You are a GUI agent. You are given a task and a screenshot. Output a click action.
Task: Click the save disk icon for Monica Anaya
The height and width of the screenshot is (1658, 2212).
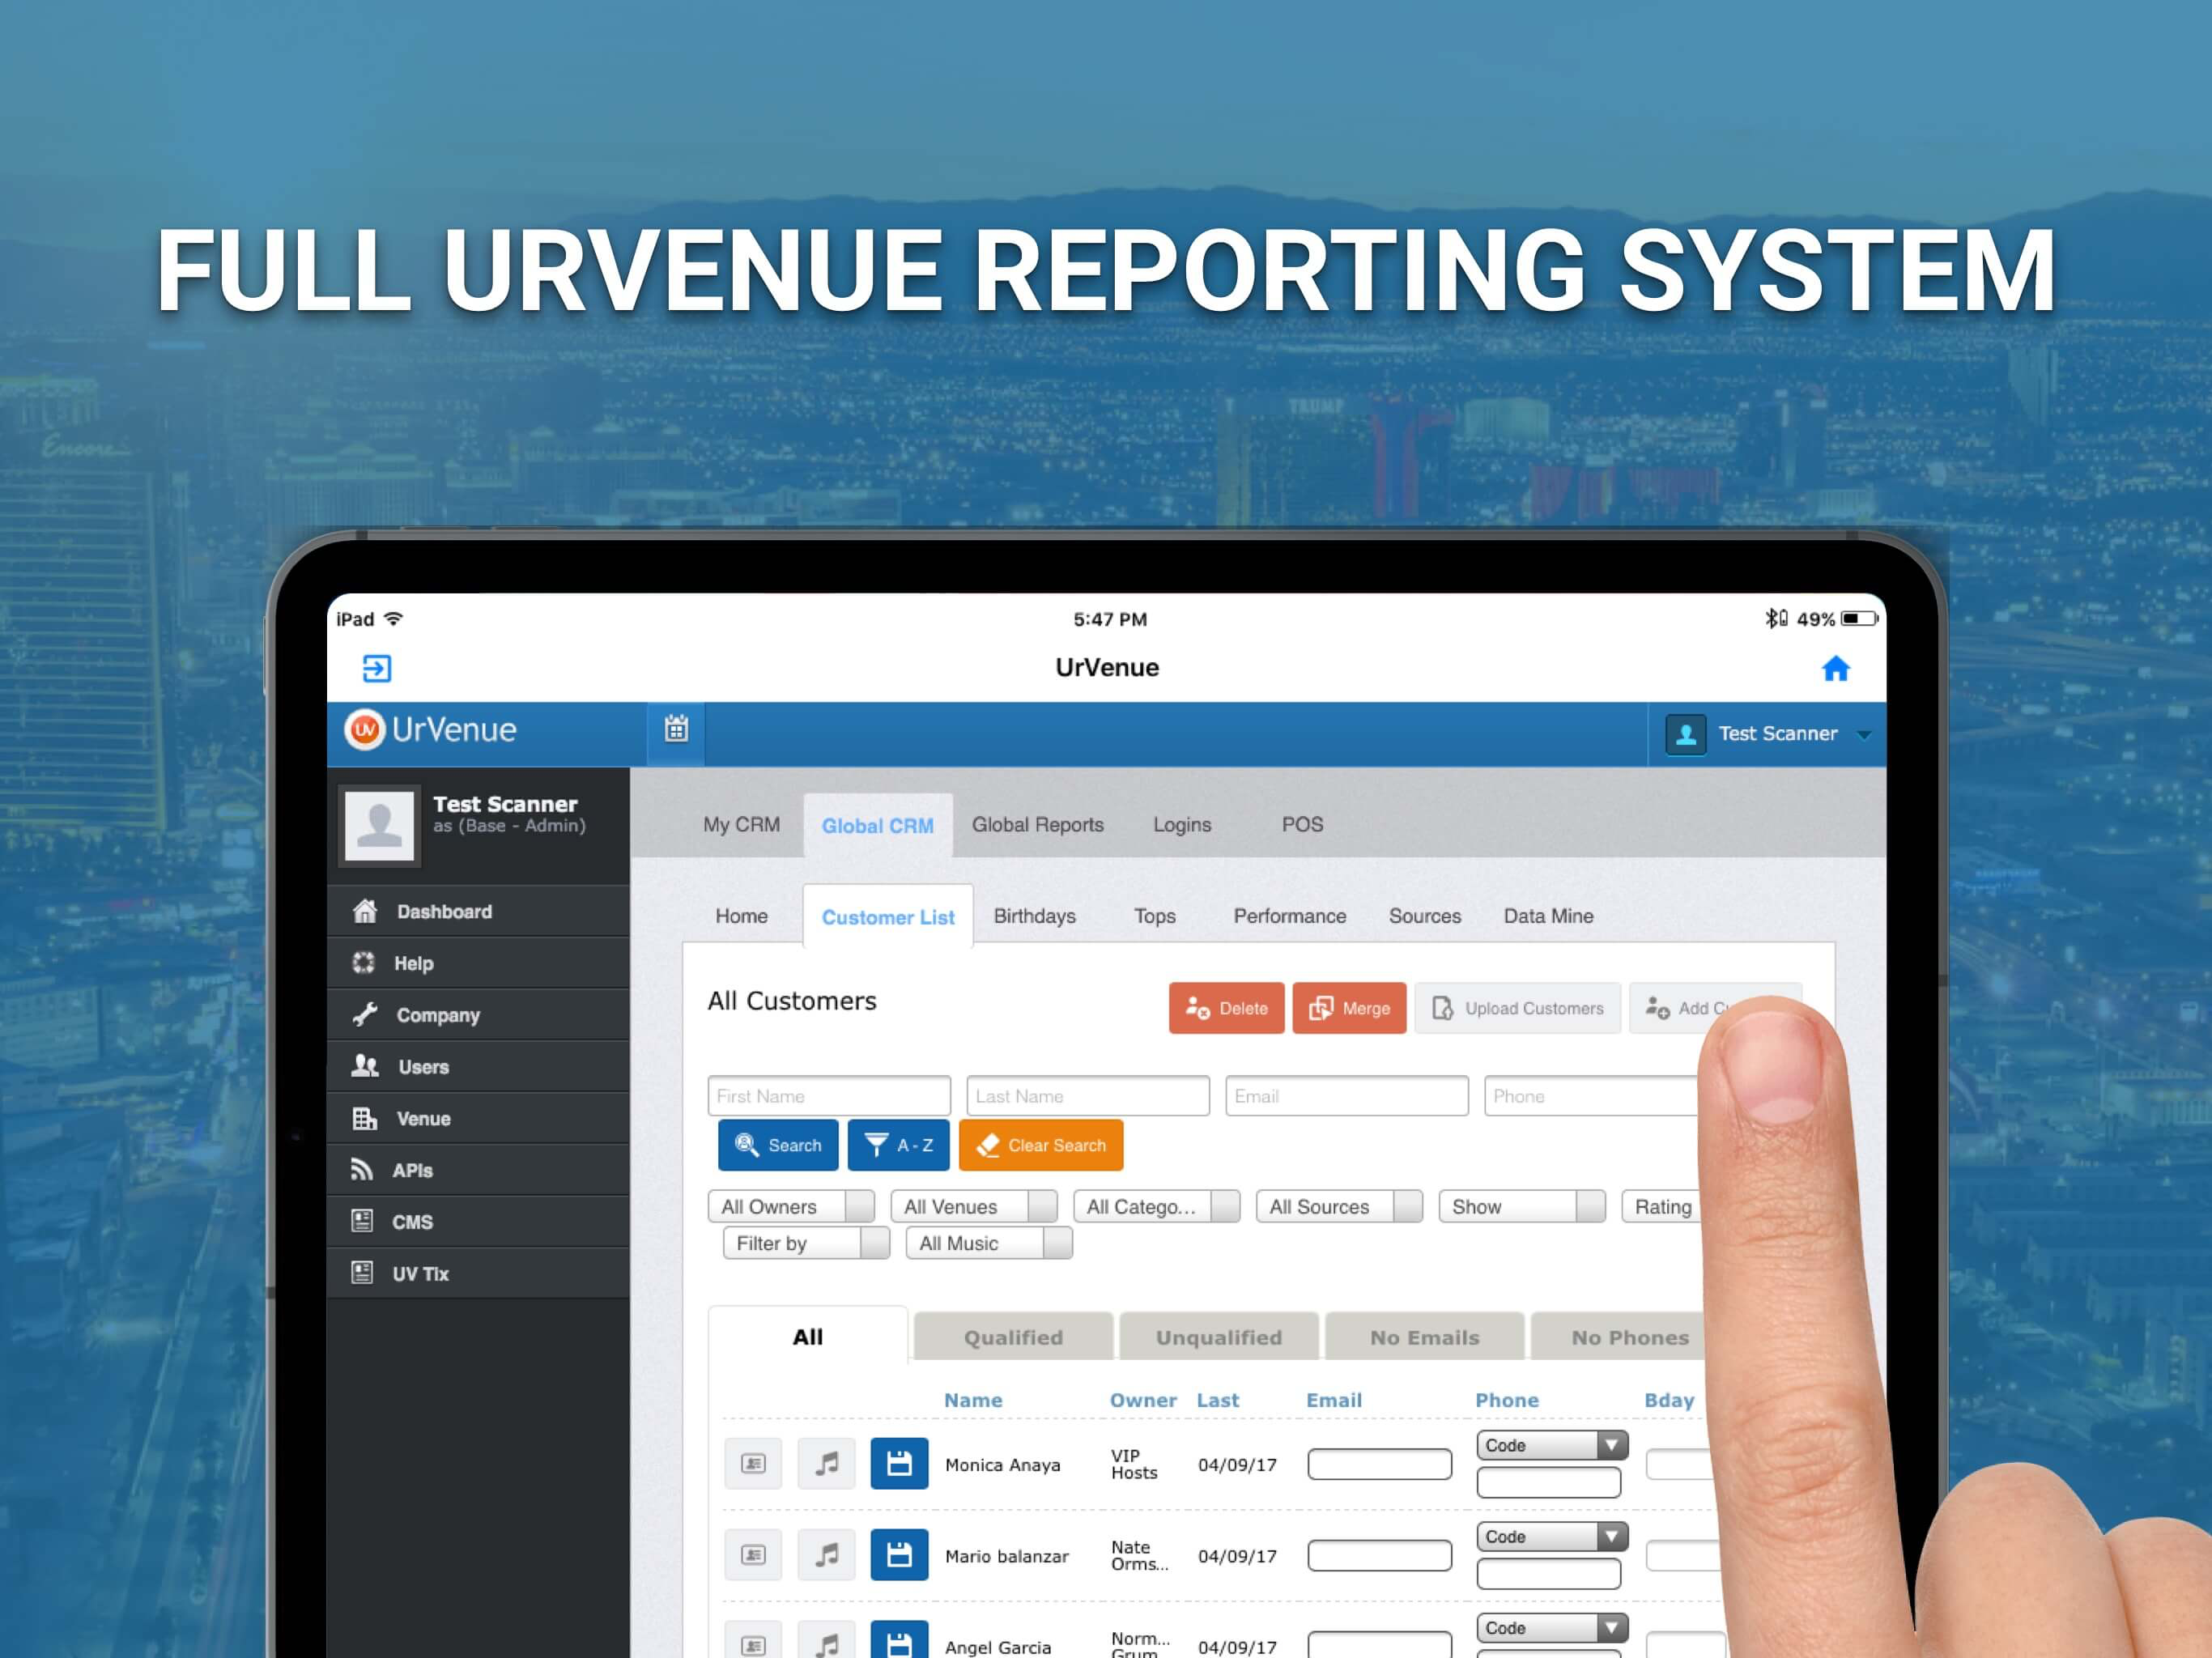tap(898, 1464)
